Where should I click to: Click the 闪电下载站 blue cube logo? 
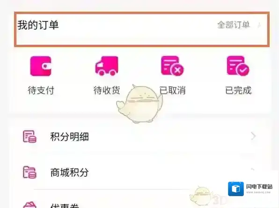click(x=236, y=189)
